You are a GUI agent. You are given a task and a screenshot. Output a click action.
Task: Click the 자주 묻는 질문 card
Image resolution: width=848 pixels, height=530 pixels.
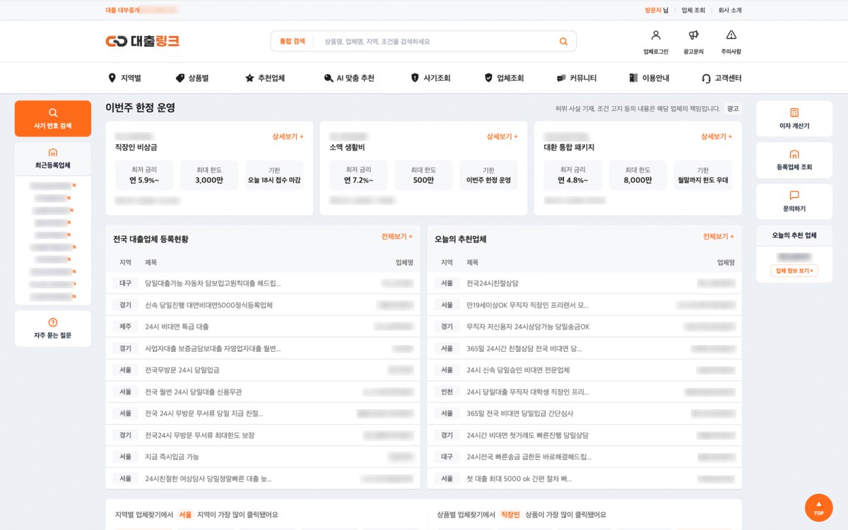(x=53, y=329)
